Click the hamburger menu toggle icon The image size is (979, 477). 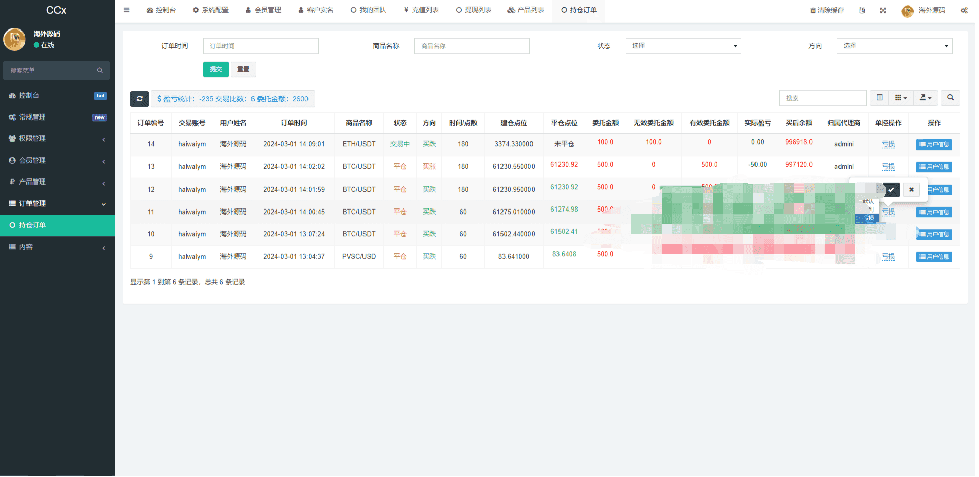[126, 10]
